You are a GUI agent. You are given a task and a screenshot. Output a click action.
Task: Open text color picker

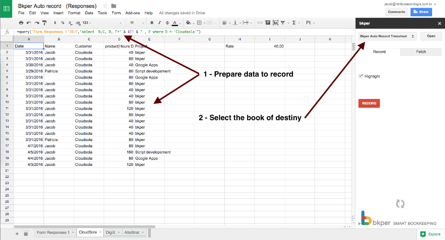(175, 23)
